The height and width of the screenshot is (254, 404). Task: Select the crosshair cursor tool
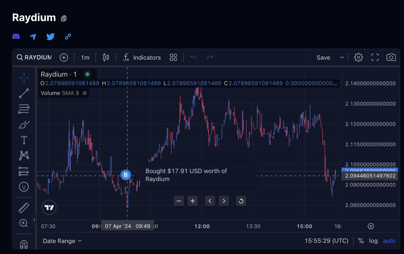[x=24, y=78]
